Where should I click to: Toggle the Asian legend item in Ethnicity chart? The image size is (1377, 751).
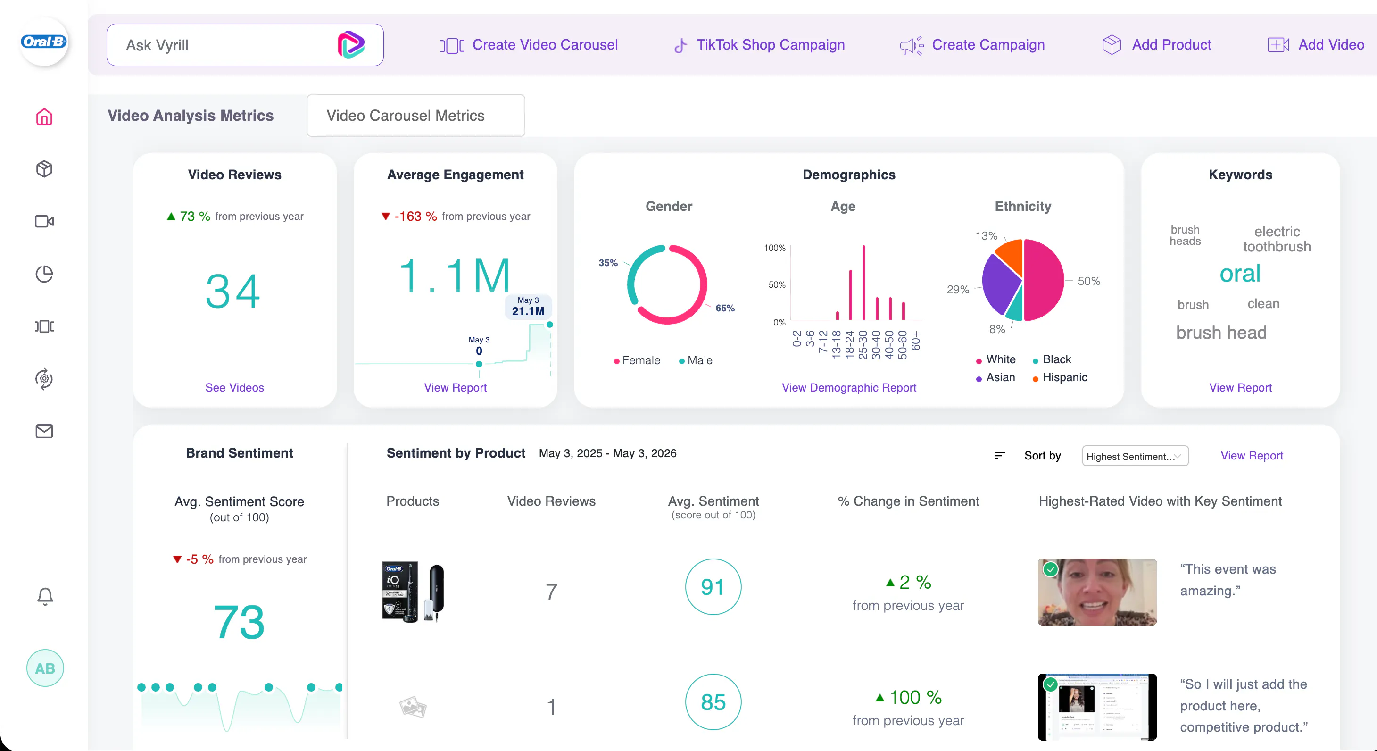995,378
